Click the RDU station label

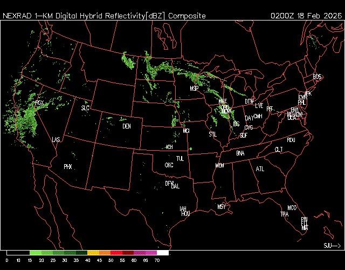coord(291,140)
